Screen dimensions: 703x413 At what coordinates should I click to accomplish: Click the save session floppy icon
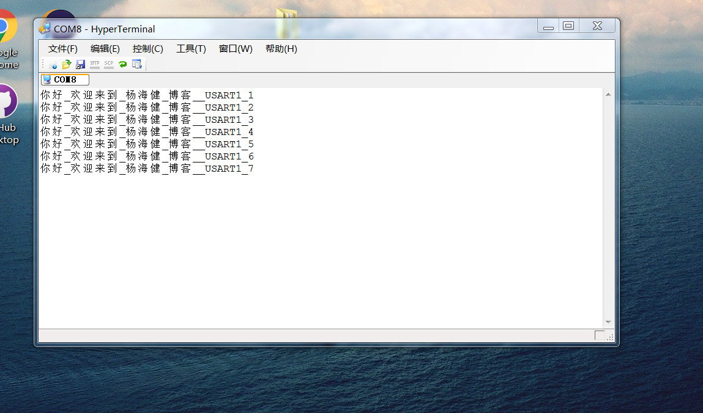pos(80,64)
